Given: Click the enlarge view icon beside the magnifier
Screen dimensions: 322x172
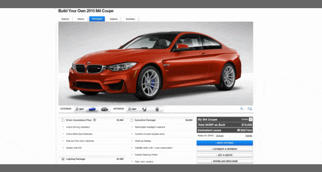Looking at the screenshot, I should (x=250, y=109).
